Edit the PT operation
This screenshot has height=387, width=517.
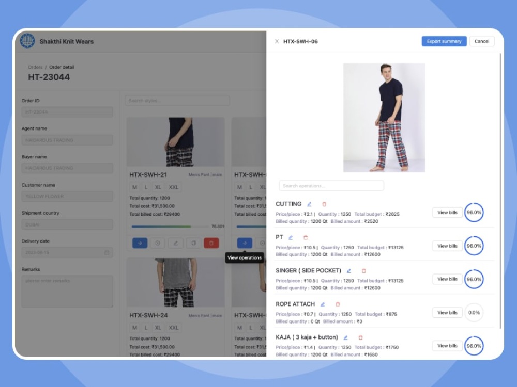(291, 237)
